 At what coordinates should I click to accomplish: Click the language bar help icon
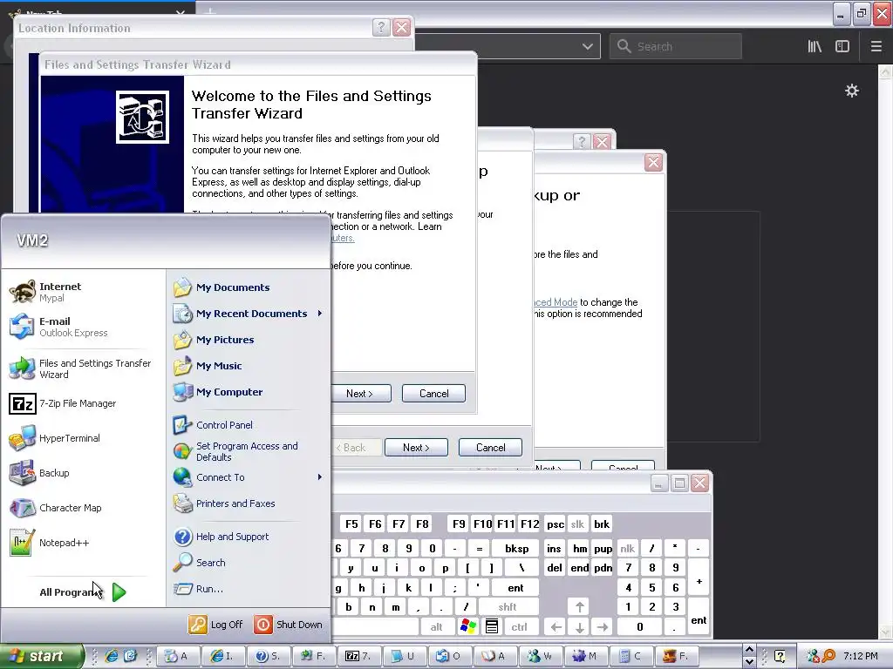coord(779,657)
